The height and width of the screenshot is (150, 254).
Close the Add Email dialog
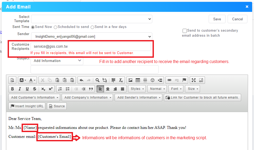247,7
